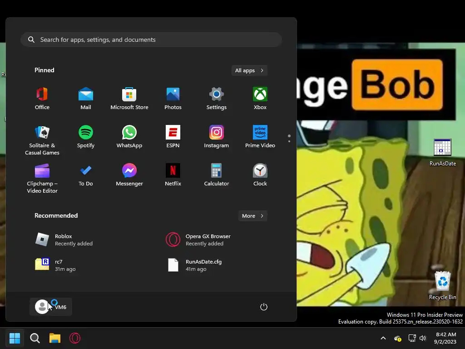Launch the Mail app
The height and width of the screenshot is (349, 465).
(x=86, y=99)
